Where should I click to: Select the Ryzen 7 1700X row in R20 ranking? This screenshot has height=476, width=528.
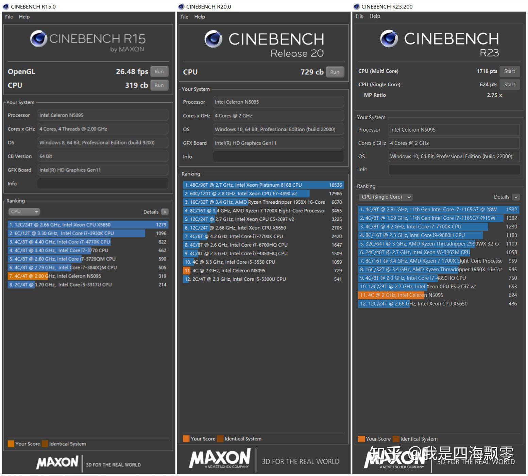(x=263, y=211)
